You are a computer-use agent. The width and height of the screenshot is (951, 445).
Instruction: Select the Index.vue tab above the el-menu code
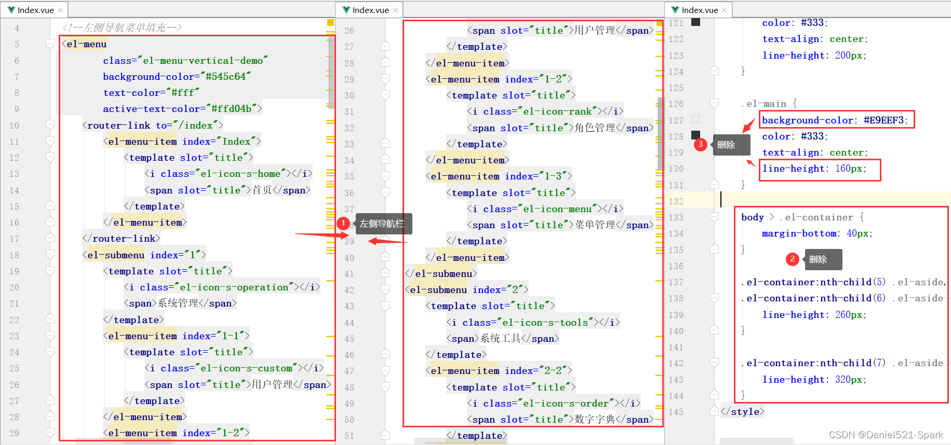click(x=34, y=10)
